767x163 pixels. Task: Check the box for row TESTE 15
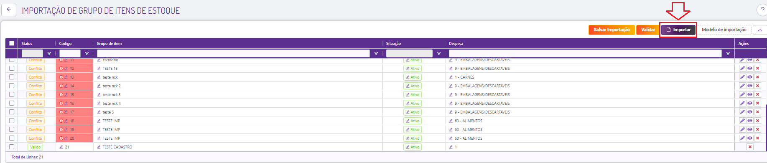point(12,69)
